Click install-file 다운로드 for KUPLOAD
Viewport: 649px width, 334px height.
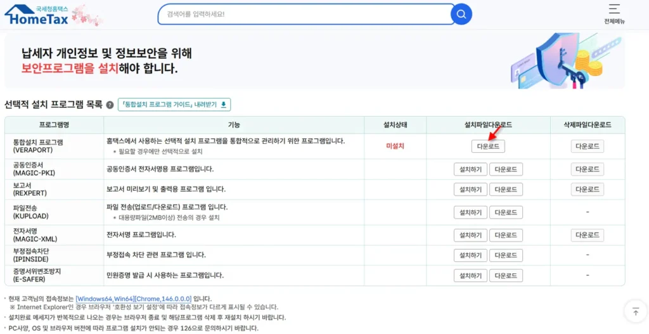(506, 212)
